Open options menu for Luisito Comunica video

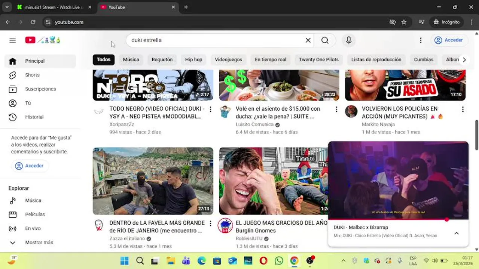coord(336,109)
